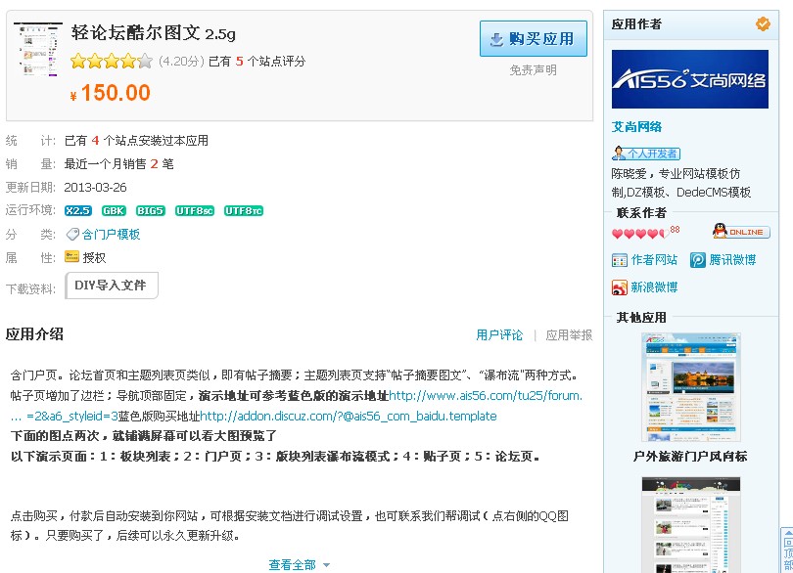
Task: Open the 作者网站 author website link
Action: pos(654,260)
